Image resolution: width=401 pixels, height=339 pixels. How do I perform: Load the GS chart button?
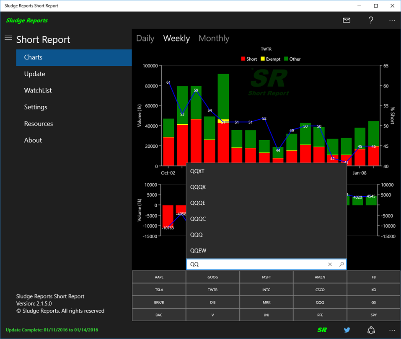click(x=374, y=303)
